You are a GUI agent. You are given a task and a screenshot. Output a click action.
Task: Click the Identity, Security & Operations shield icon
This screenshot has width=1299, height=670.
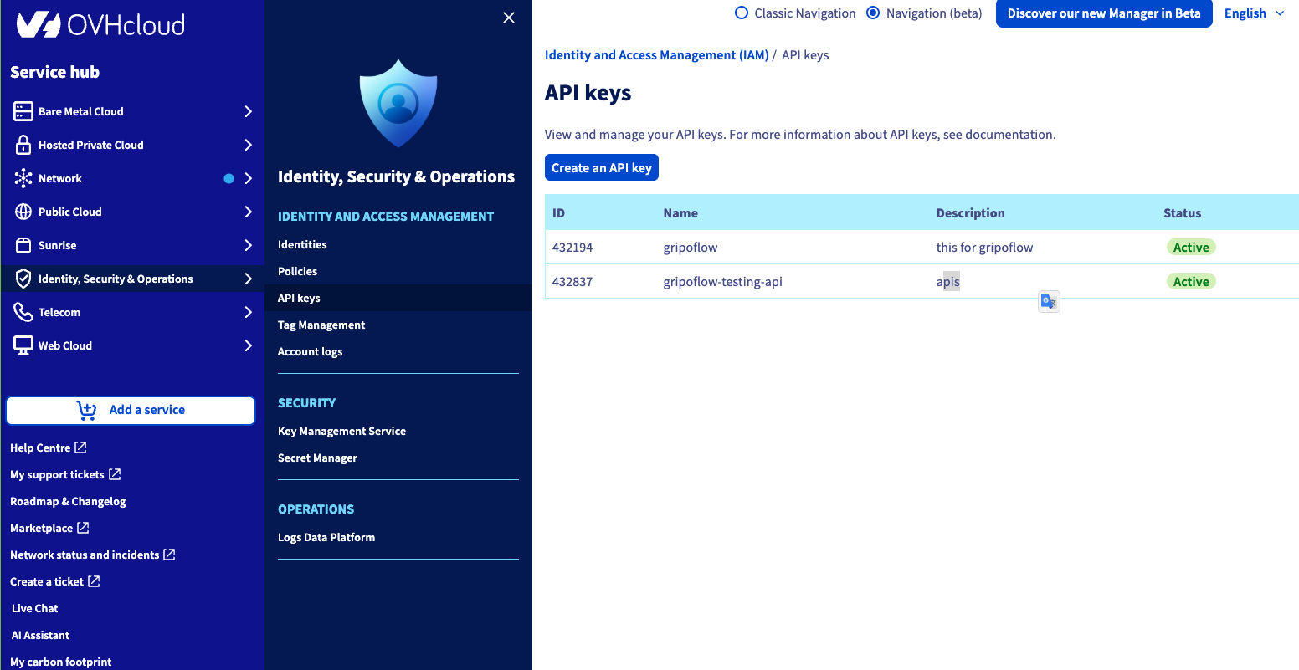(23, 279)
